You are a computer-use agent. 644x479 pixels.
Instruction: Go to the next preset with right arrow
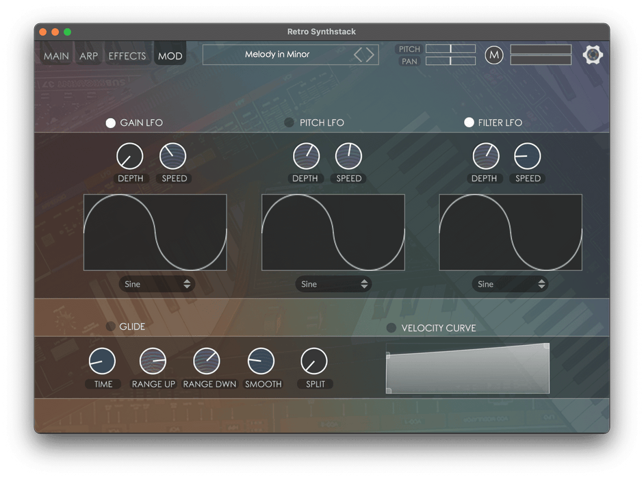click(370, 55)
